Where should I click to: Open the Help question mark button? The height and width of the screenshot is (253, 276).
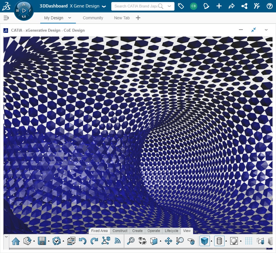pos(269,6)
